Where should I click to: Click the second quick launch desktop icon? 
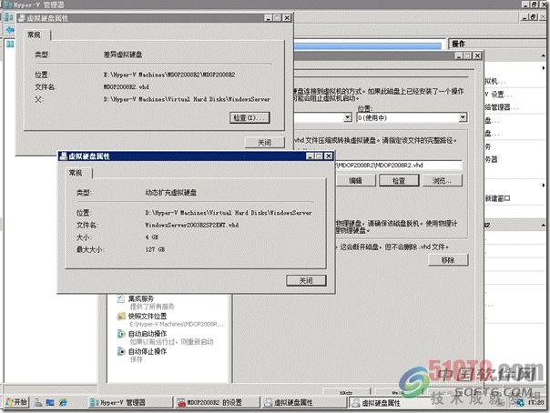pyautogui.click(x=50, y=403)
